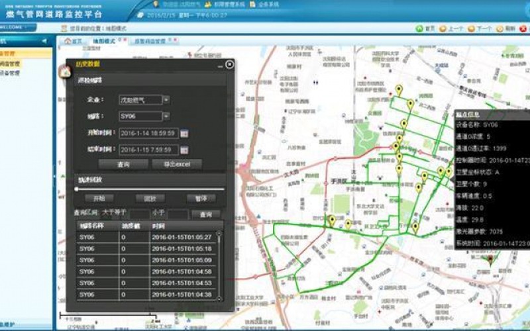Click the track playback slider handle
Viewport: 530px width, 331px height.
77,189
